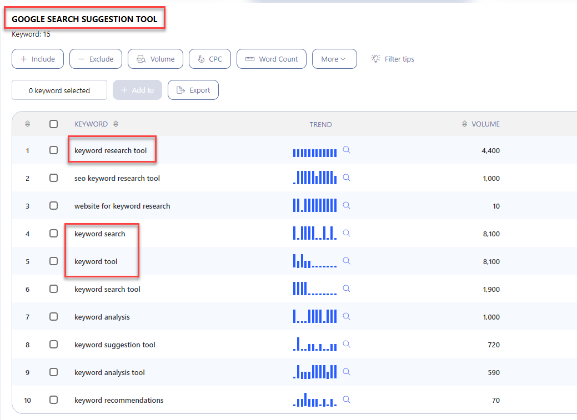The width and height of the screenshot is (577, 420).
Task: Check the box for seo keyword research tool
Action: click(x=54, y=178)
